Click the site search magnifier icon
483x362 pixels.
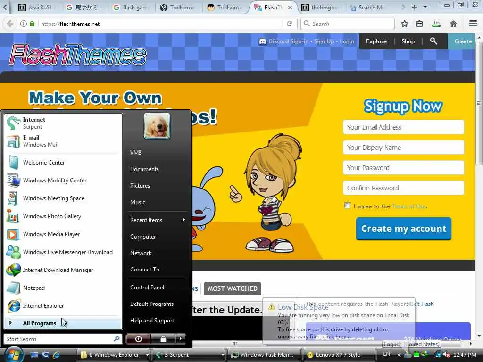coord(433,41)
